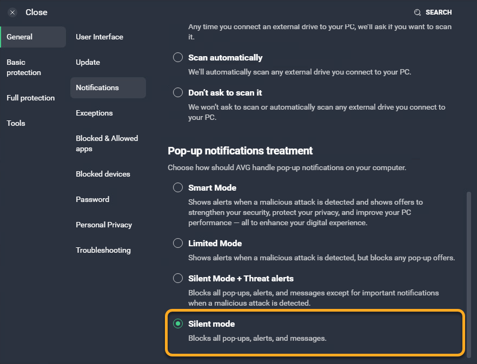Select the Silent mode radio button
The image size is (477, 364).
pos(178,323)
